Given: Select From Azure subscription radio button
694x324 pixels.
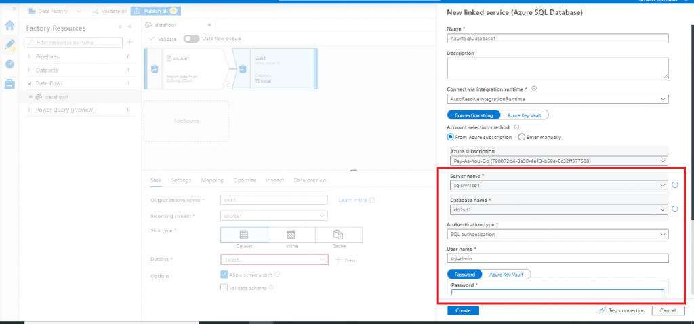Looking at the screenshot, I should (x=451, y=137).
